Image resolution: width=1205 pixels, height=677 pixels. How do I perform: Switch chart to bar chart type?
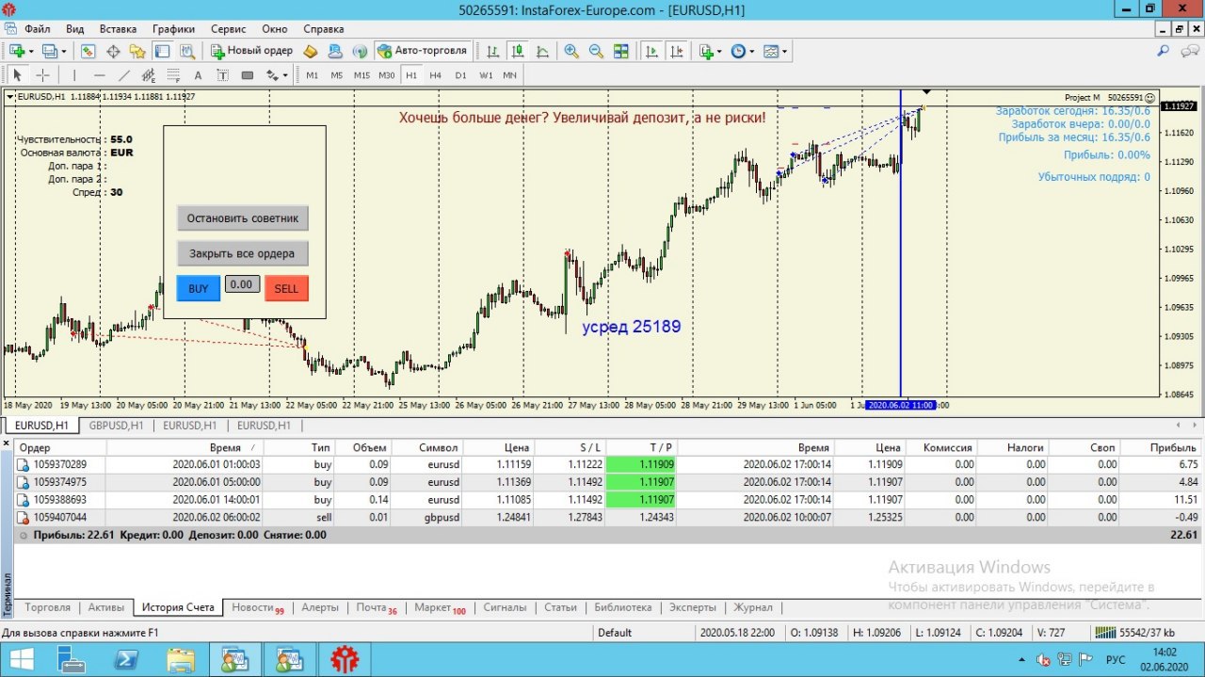492,51
